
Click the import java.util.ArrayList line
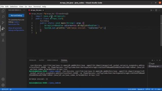[50, 16]
